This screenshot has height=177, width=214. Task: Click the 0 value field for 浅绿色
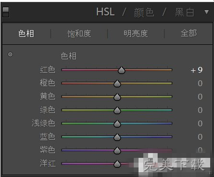tap(200, 123)
